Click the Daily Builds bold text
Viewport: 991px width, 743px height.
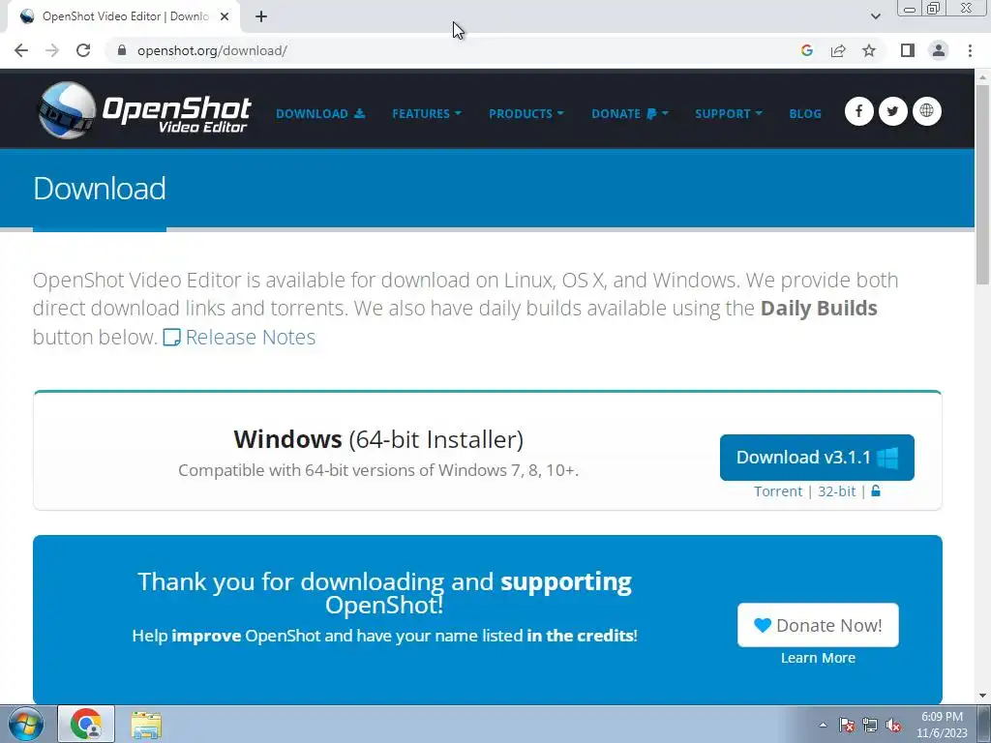[819, 308]
